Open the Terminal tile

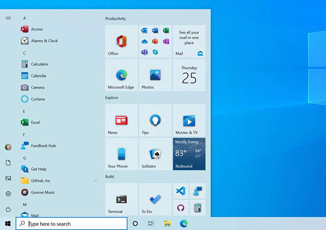point(121,200)
